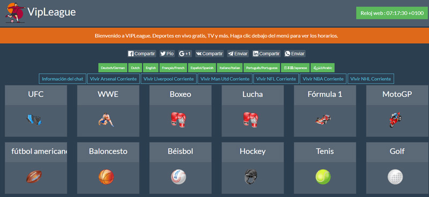Open the WWE wrestler icon
This screenshot has width=429, height=197.
106,120
